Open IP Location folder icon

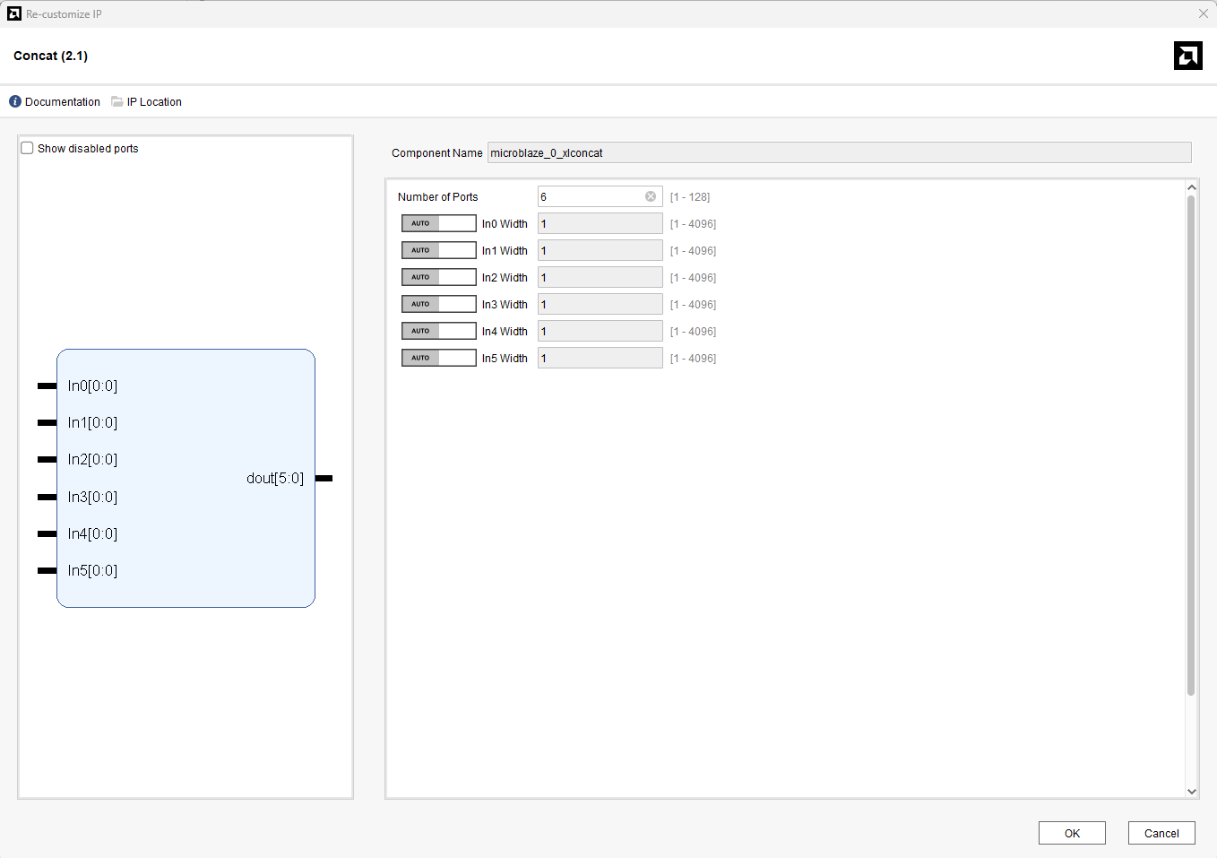pyautogui.click(x=117, y=102)
